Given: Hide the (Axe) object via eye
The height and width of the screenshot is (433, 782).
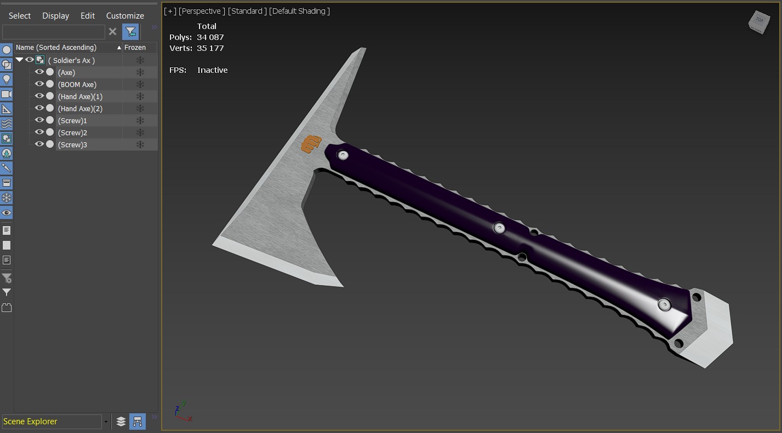Looking at the screenshot, I should pos(39,72).
